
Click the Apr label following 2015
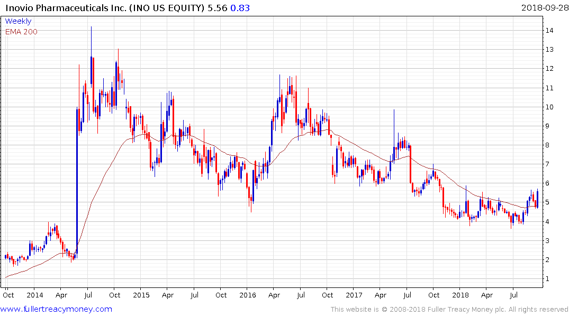click(x=168, y=295)
